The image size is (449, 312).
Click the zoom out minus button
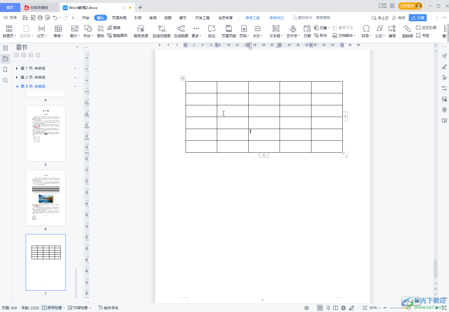coord(385,308)
